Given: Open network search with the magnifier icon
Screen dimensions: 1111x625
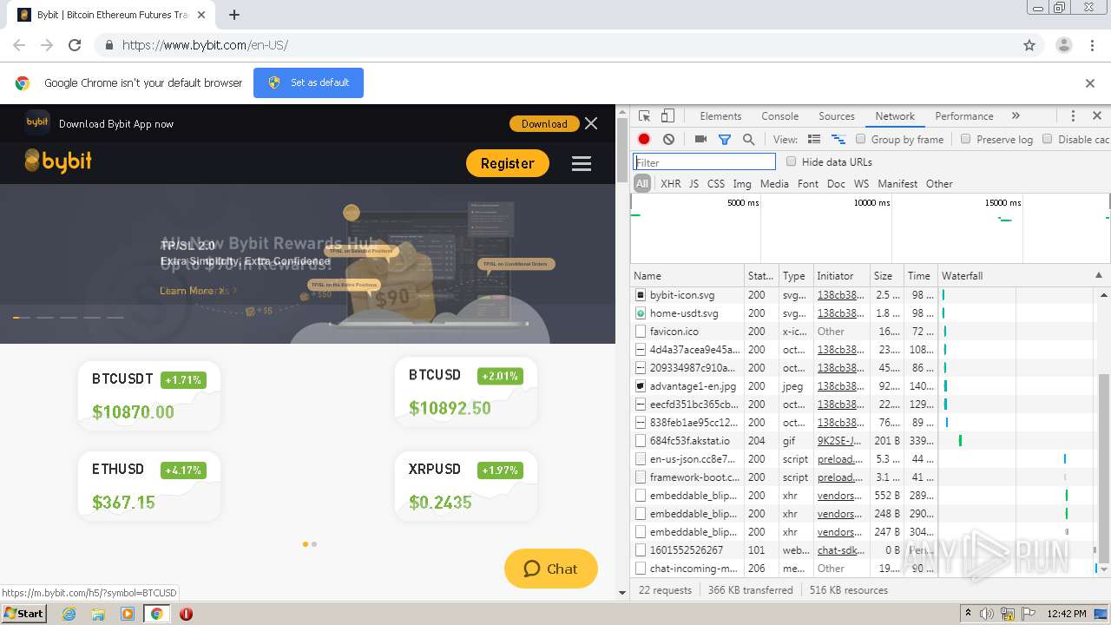Looking at the screenshot, I should (x=749, y=139).
